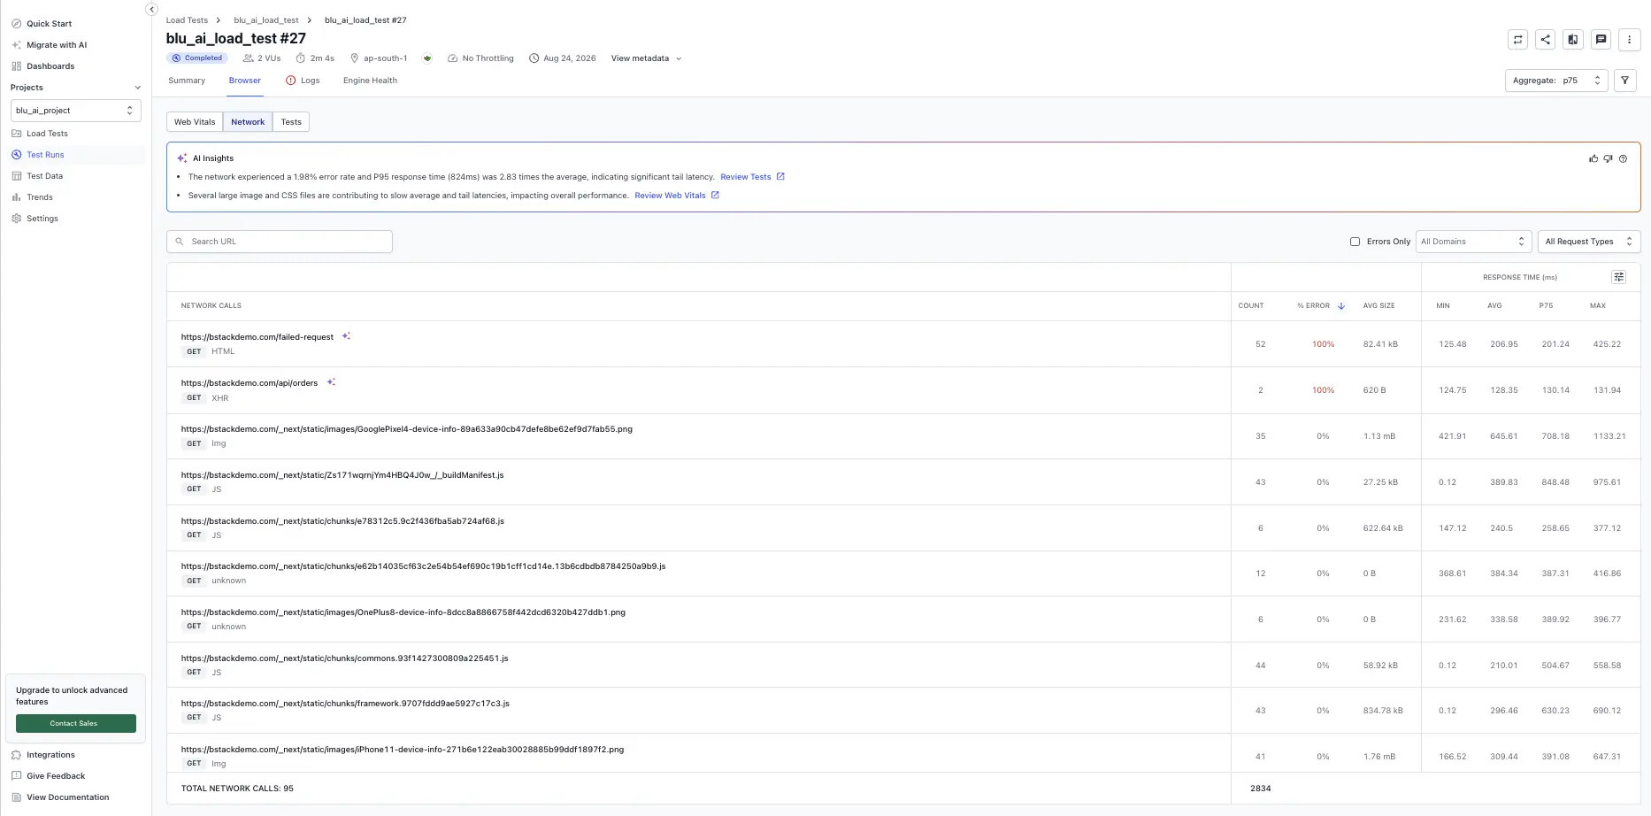Click the Test Data table icon

pyautogui.click(x=16, y=176)
